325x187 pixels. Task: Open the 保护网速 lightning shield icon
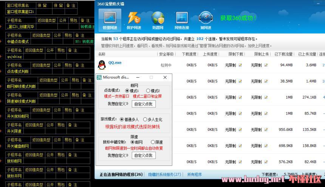click(134, 20)
